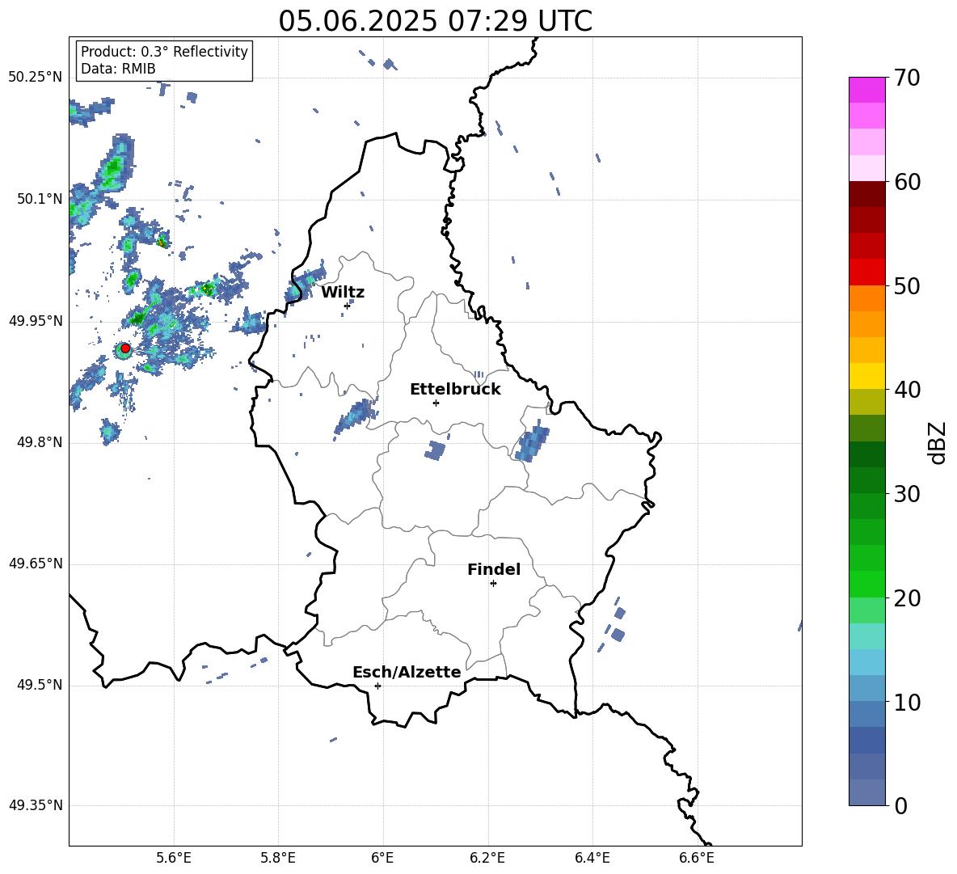Click the 49.35°N latitude label
Screen dimensions: 957x874
tap(36, 805)
